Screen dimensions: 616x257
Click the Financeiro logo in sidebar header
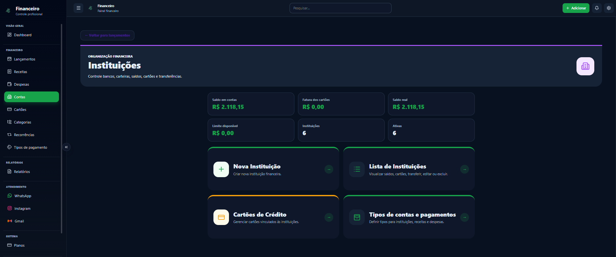tap(8, 11)
